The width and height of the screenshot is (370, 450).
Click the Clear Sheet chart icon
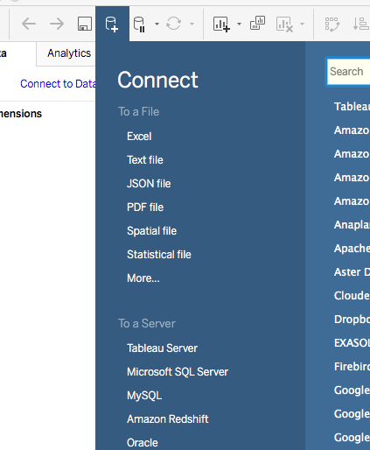pyautogui.click(x=284, y=25)
